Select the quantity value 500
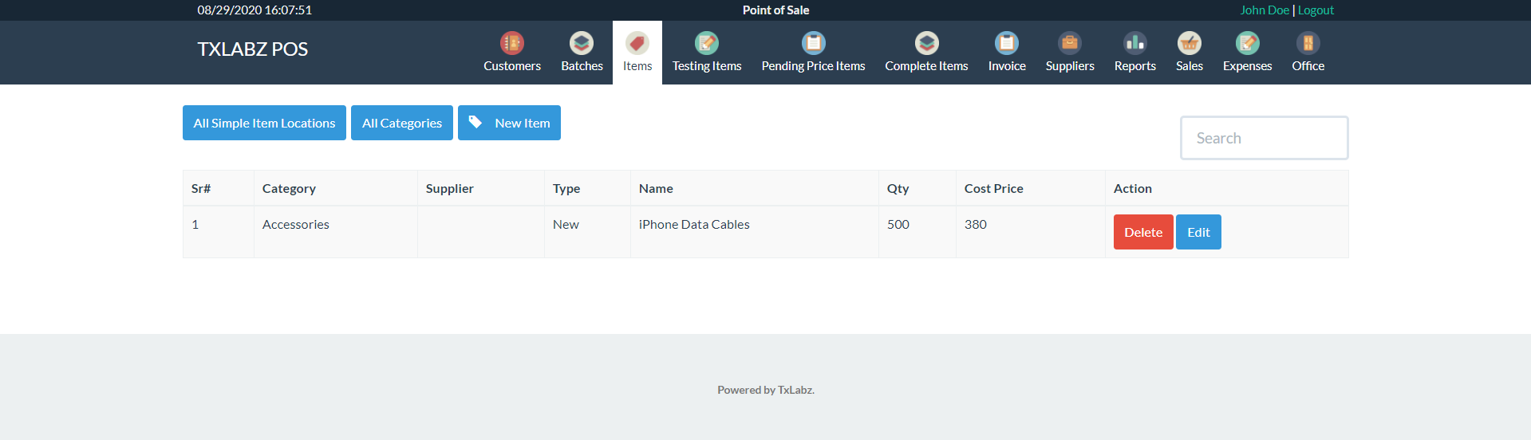1531x440 pixels. (898, 225)
